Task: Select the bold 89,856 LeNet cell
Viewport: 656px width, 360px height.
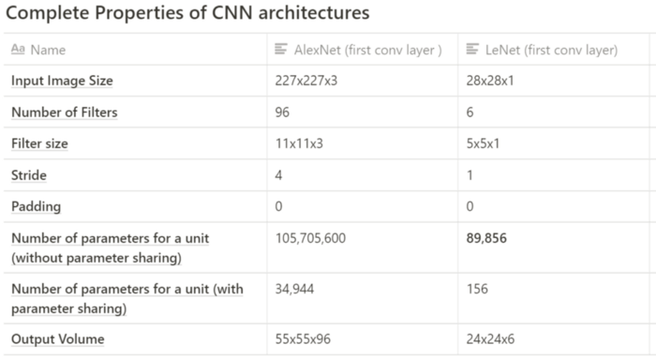Action: (554, 247)
